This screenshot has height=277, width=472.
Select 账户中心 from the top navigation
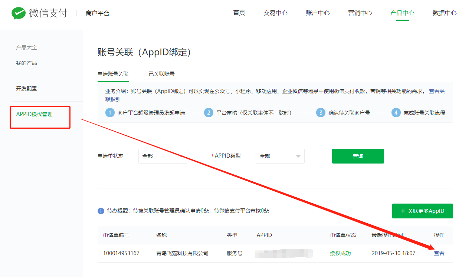[318, 13]
